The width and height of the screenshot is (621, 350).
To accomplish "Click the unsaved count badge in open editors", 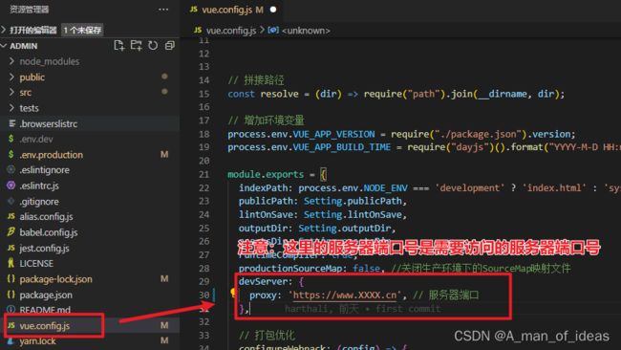I will pos(82,30).
